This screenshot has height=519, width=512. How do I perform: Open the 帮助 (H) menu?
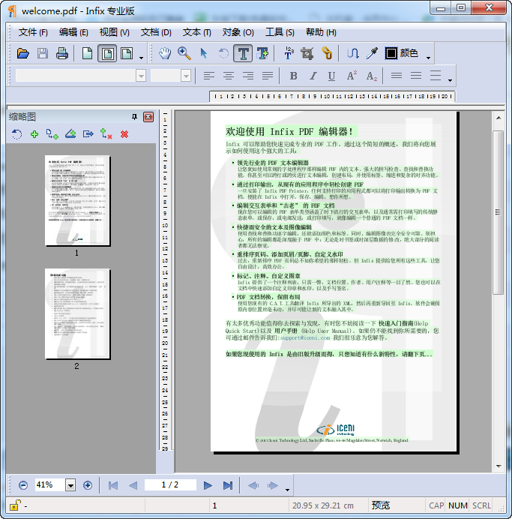pos(321,32)
